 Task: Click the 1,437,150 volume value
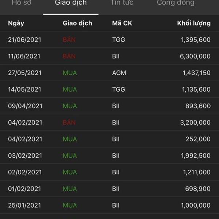(x=196, y=73)
